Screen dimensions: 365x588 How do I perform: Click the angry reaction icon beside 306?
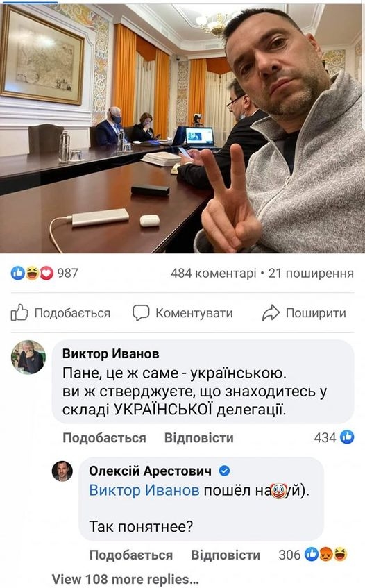[326, 554]
